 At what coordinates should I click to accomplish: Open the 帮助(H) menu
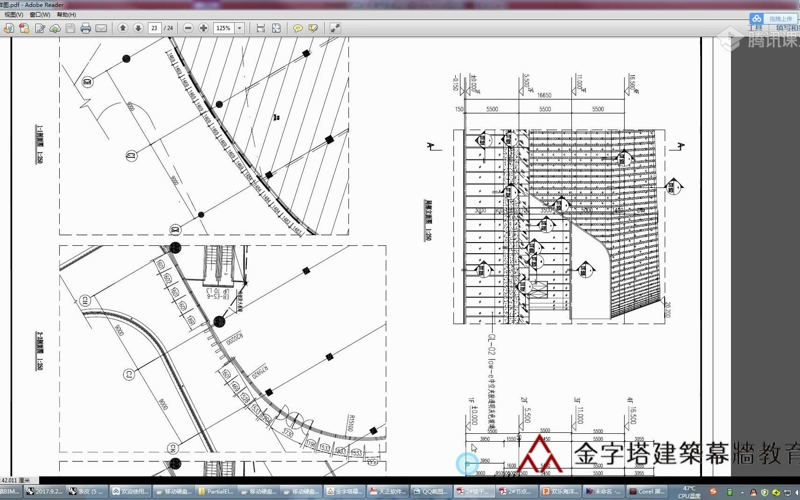click(x=66, y=15)
